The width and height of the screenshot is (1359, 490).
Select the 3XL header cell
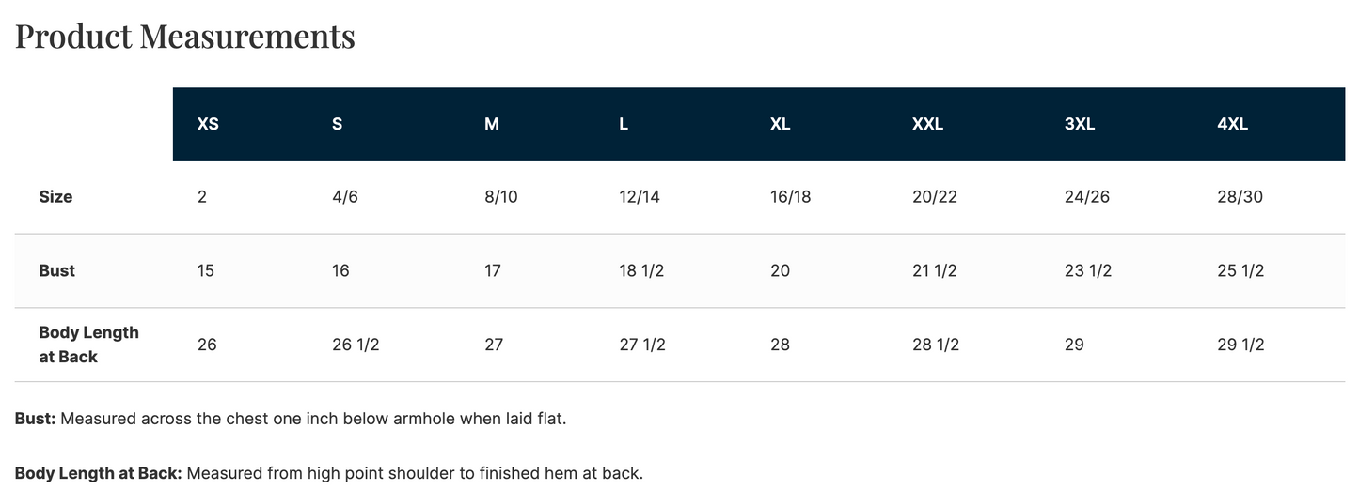point(1080,124)
